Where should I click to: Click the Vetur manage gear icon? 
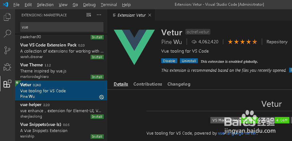click(101, 97)
